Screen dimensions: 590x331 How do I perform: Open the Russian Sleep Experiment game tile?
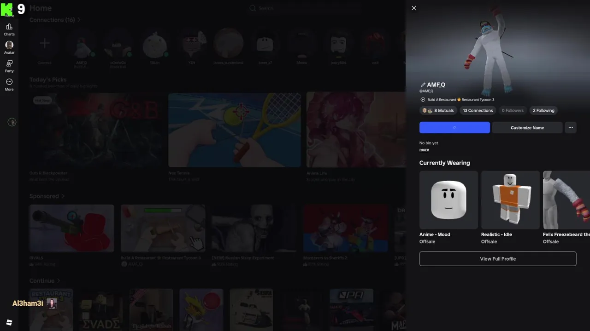[254, 228]
